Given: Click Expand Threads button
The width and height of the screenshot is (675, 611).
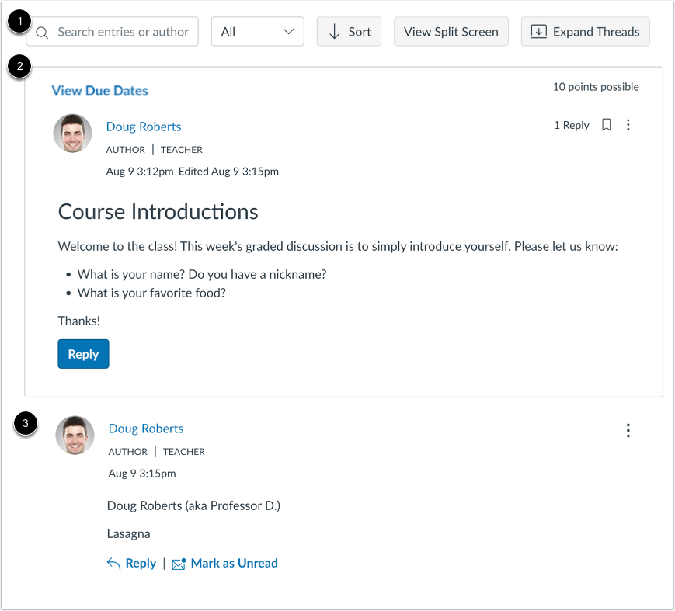Looking at the screenshot, I should (x=585, y=32).
